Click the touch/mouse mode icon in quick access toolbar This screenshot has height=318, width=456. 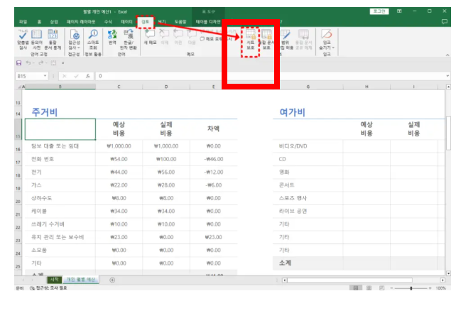coord(53,62)
